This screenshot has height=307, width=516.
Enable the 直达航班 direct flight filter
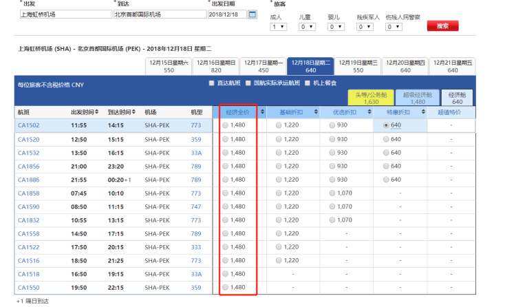point(212,83)
